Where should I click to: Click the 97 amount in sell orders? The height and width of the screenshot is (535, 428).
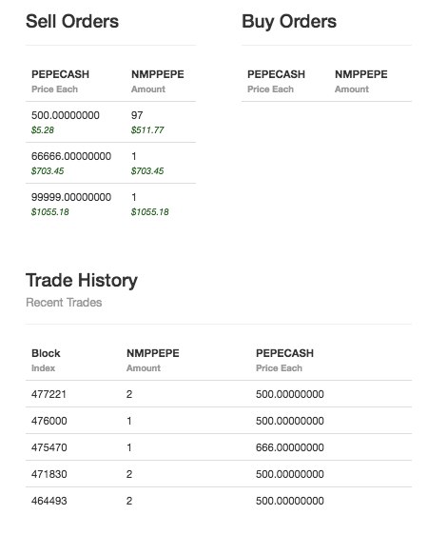click(x=137, y=115)
